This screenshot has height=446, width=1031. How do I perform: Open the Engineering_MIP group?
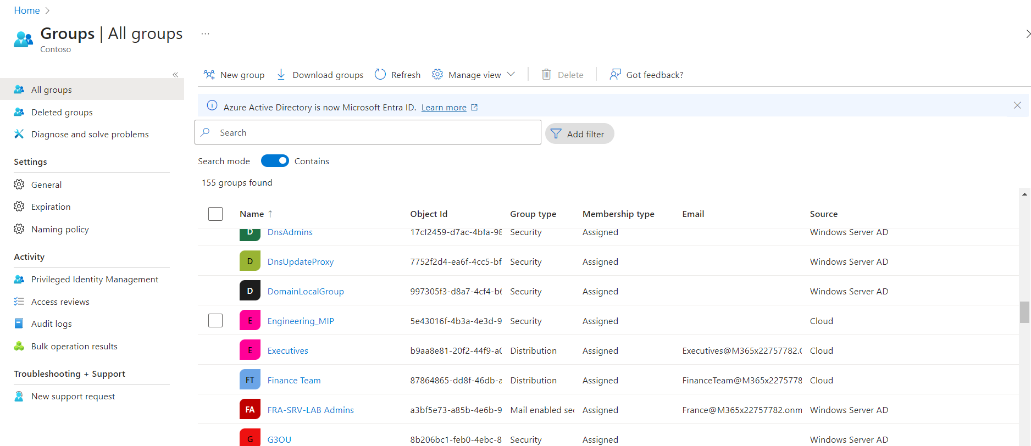[301, 321]
